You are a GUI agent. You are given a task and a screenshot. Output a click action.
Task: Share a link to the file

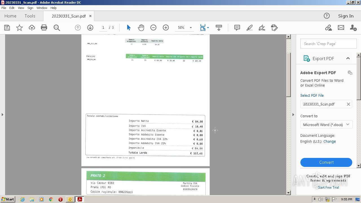328,28
